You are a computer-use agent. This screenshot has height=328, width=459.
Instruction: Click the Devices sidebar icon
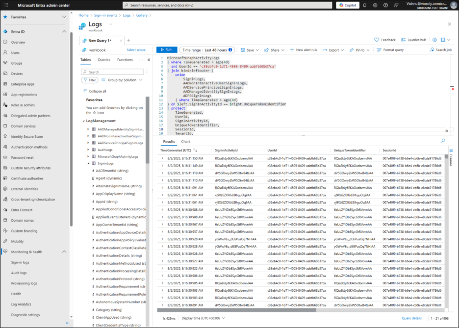tap(5, 74)
